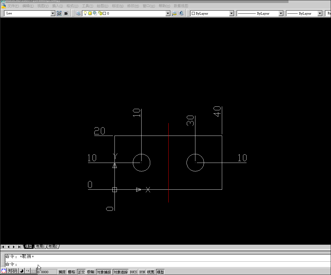Open the 工具(T) menu
Image resolution: width=331 pixels, height=275 pixels.
tap(87, 6)
